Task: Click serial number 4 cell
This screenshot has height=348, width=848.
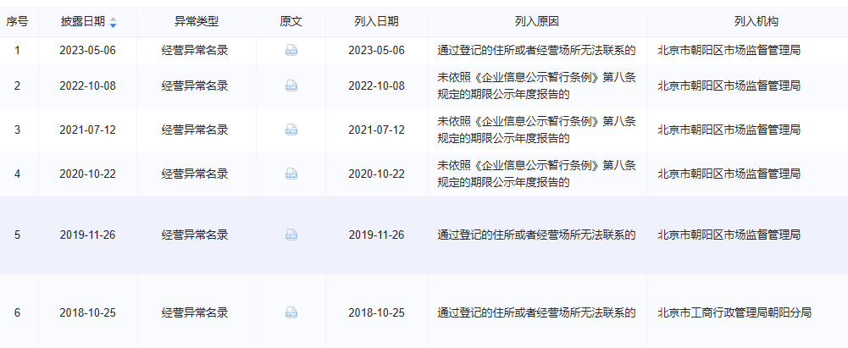Action: coord(17,174)
